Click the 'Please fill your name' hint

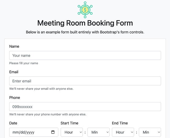(24, 63)
